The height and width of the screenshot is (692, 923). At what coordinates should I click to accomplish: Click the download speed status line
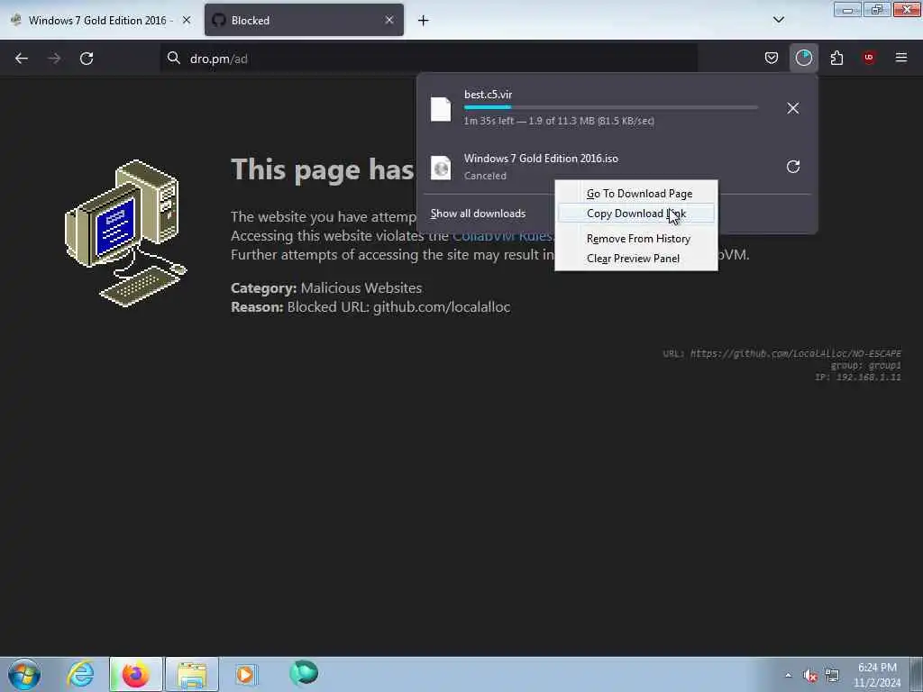coord(559,121)
